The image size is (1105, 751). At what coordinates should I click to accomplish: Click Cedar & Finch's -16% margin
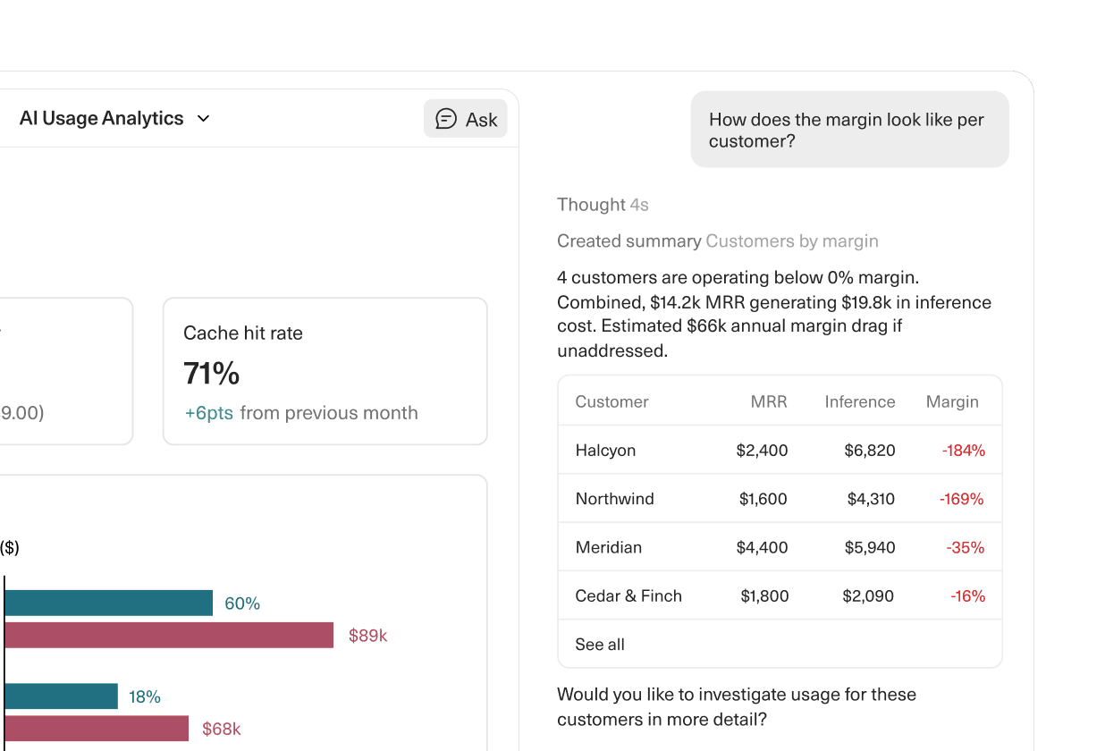pos(967,595)
